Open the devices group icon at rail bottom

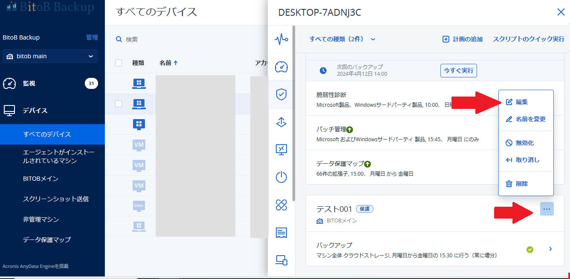tap(281, 260)
